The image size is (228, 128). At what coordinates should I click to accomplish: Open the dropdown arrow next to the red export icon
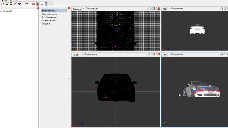30,4
